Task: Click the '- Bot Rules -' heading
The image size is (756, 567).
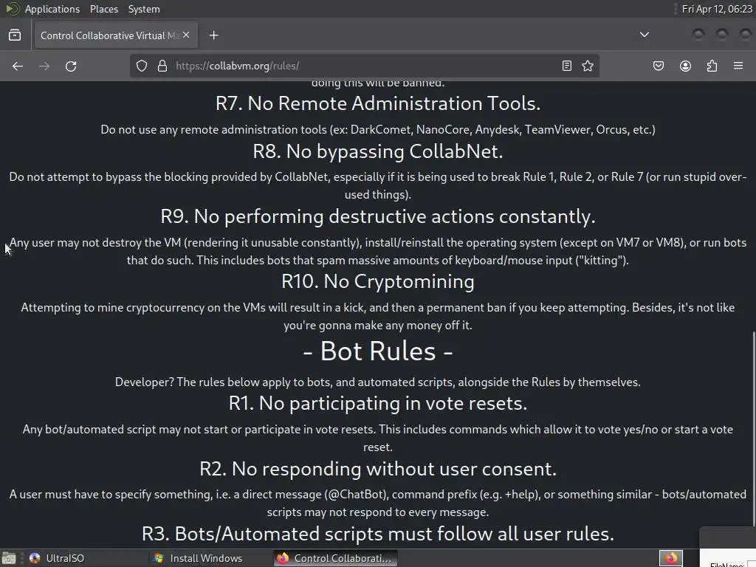Action: [x=378, y=351]
